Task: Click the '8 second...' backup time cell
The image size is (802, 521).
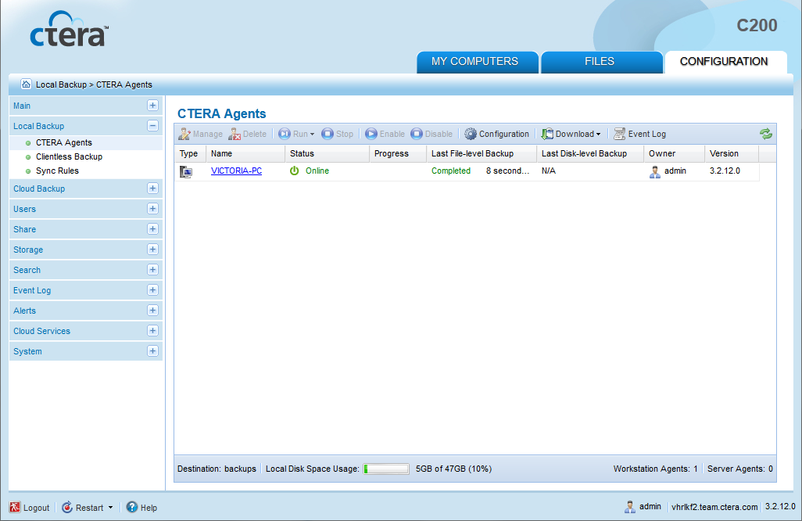Action: coord(507,171)
